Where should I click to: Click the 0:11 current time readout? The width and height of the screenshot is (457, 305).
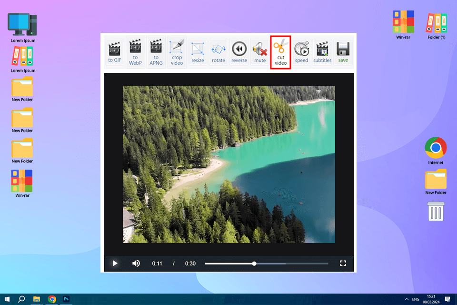pyautogui.click(x=157, y=264)
